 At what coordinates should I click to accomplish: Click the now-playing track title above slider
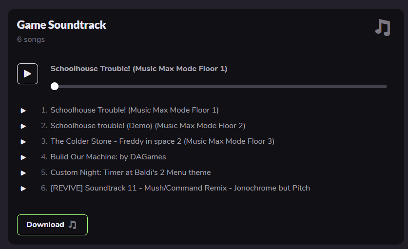[x=139, y=69]
